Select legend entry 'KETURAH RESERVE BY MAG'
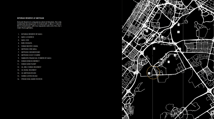Viewport: 214px width, 119px height. (32, 34)
